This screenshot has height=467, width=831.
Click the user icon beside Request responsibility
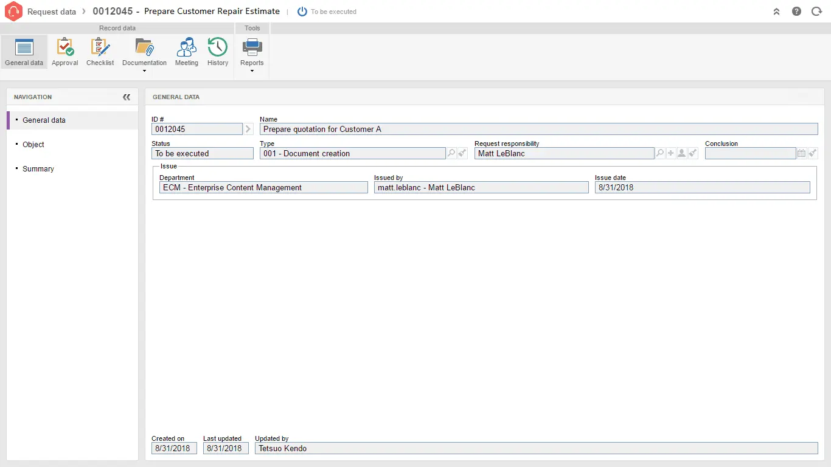[x=682, y=153]
